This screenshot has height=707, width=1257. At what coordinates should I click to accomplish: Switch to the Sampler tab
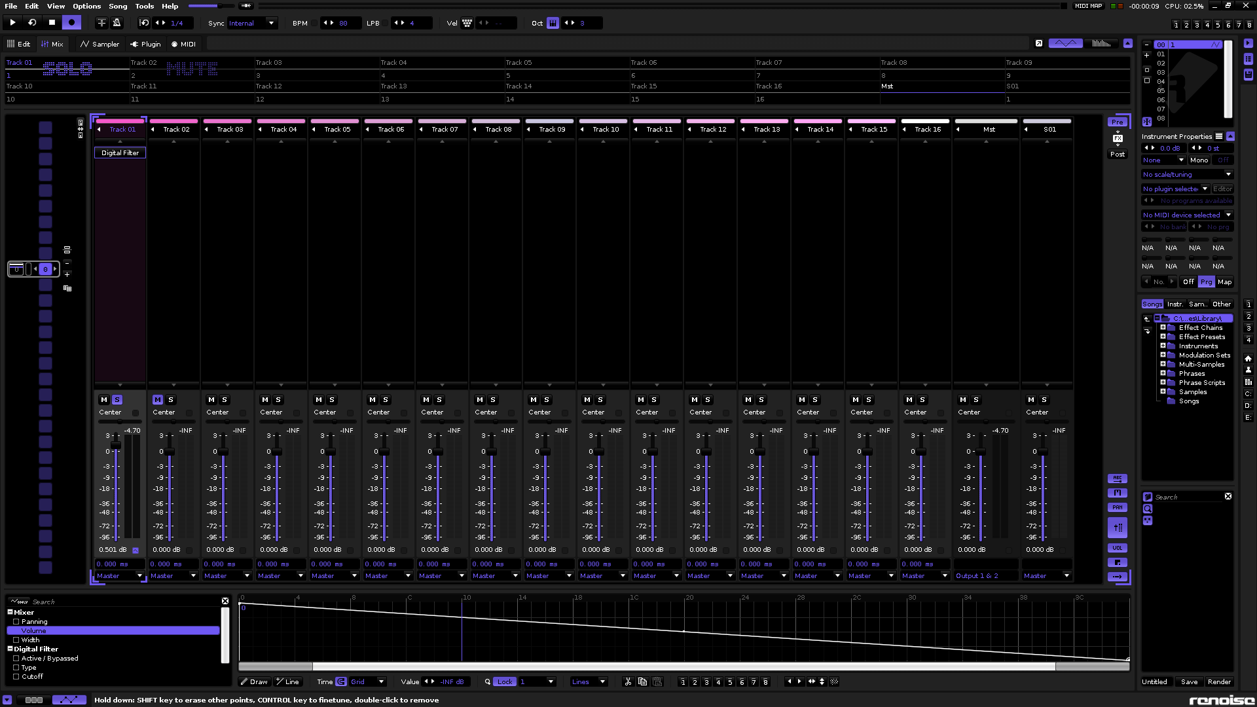pyautogui.click(x=100, y=44)
